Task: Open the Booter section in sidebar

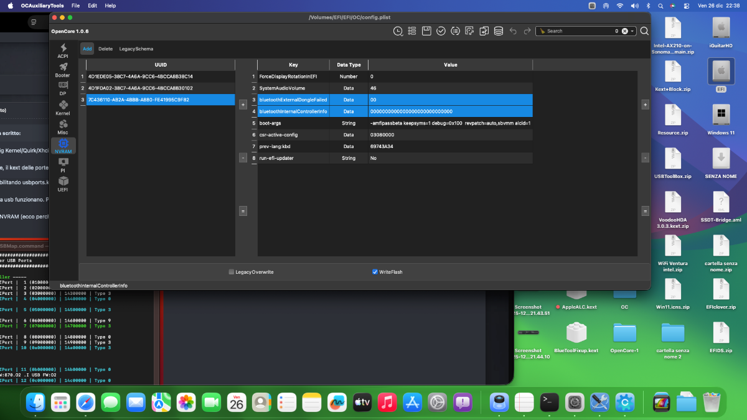Action: click(x=63, y=70)
